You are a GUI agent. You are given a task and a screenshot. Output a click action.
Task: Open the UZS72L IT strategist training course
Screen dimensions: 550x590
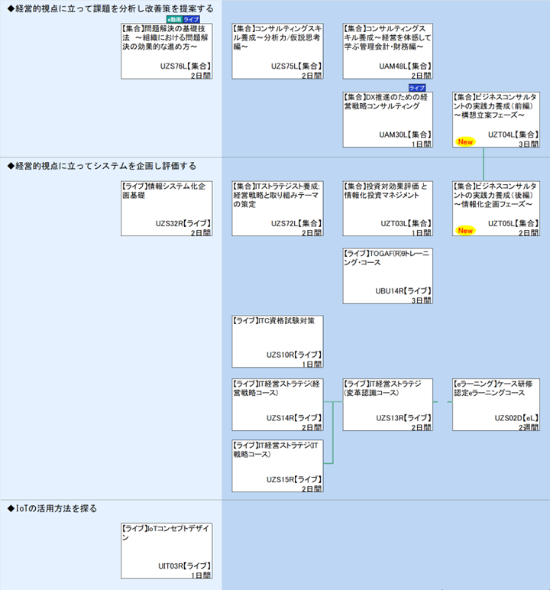277,209
